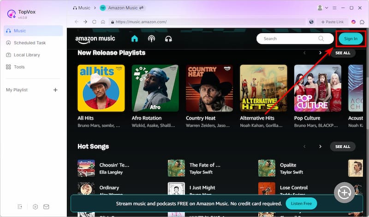Open Scheduled Task in sidebar

[30, 43]
